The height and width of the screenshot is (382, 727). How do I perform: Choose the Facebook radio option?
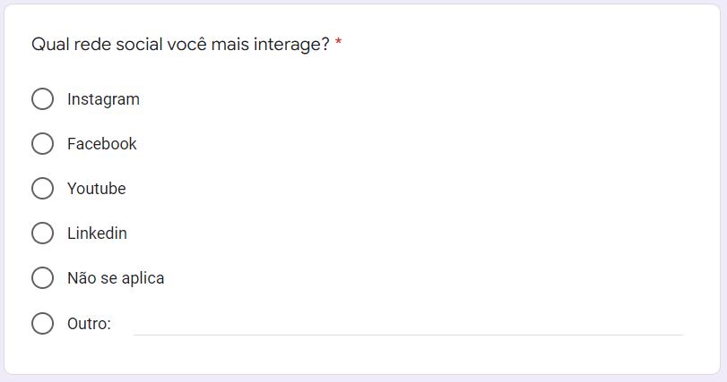tap(42, 144)
